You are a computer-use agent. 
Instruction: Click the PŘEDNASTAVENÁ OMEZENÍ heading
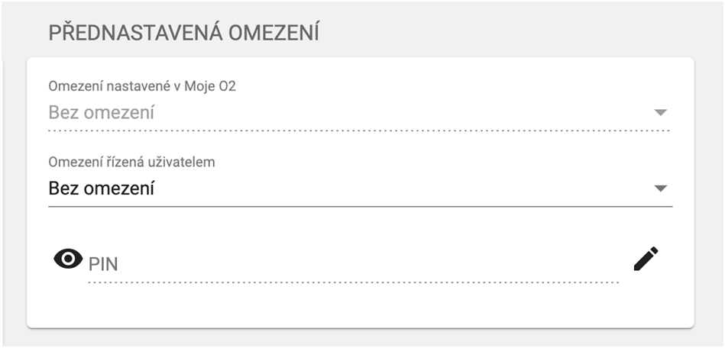click(x=183, y=33)
